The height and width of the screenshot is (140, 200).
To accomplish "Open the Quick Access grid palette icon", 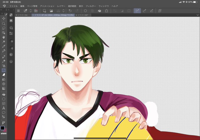I will click(11, 15).
